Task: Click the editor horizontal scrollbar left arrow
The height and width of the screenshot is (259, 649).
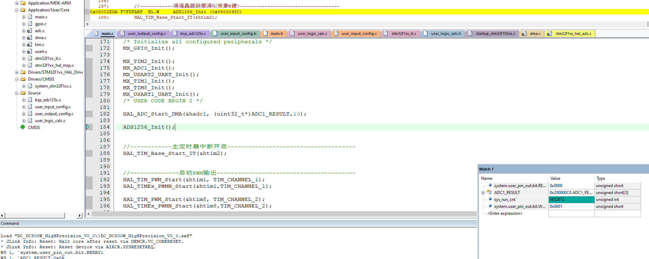Action: click(88, 214)
